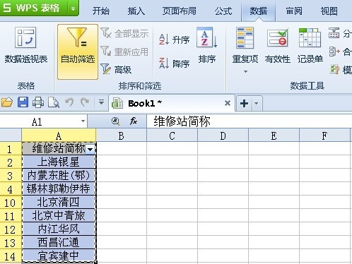Switch to the 数据 ribbon tab
Screen dimensions: 352x264
pyautogui.click(x=259, y=11)
